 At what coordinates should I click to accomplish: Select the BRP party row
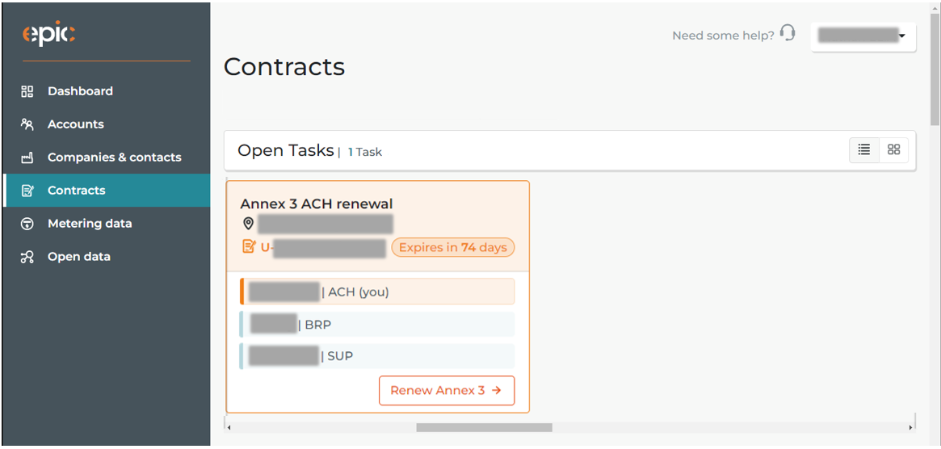coord(377,324)
